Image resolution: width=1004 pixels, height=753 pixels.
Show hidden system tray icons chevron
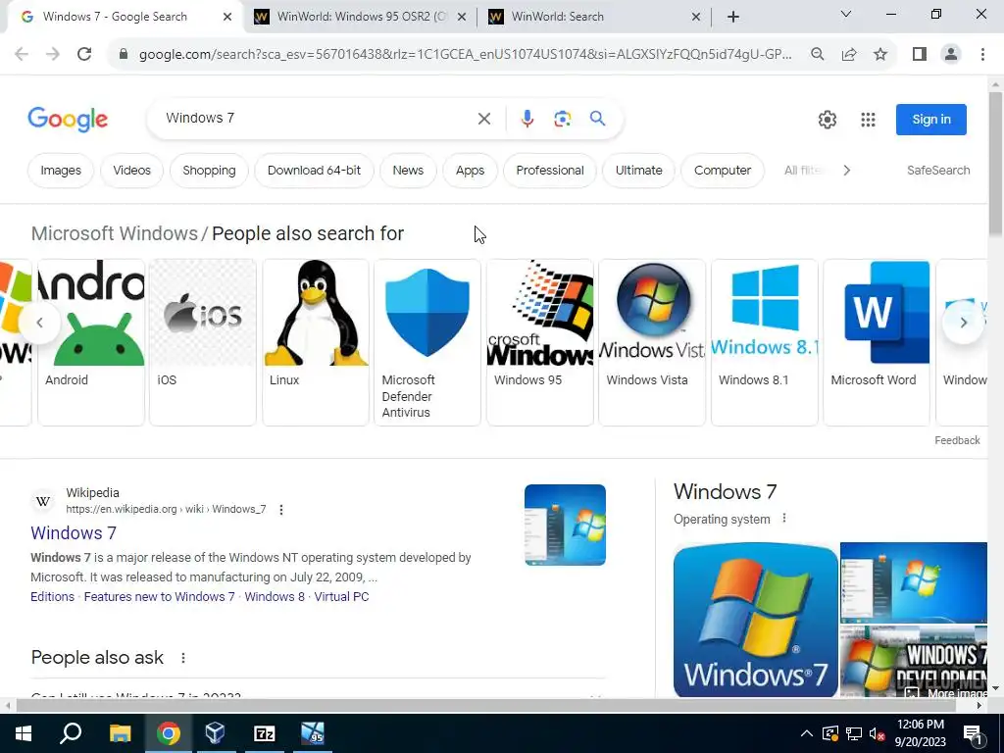coord(806,733)
